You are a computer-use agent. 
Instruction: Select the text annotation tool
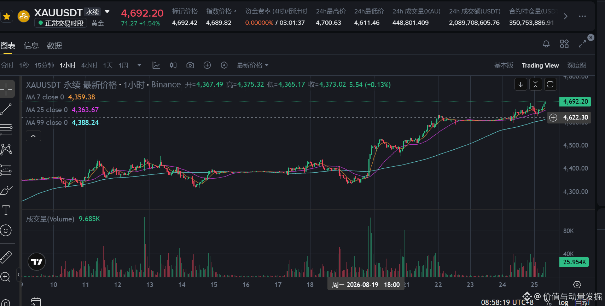pyautogui.click(x=6, y=210)
